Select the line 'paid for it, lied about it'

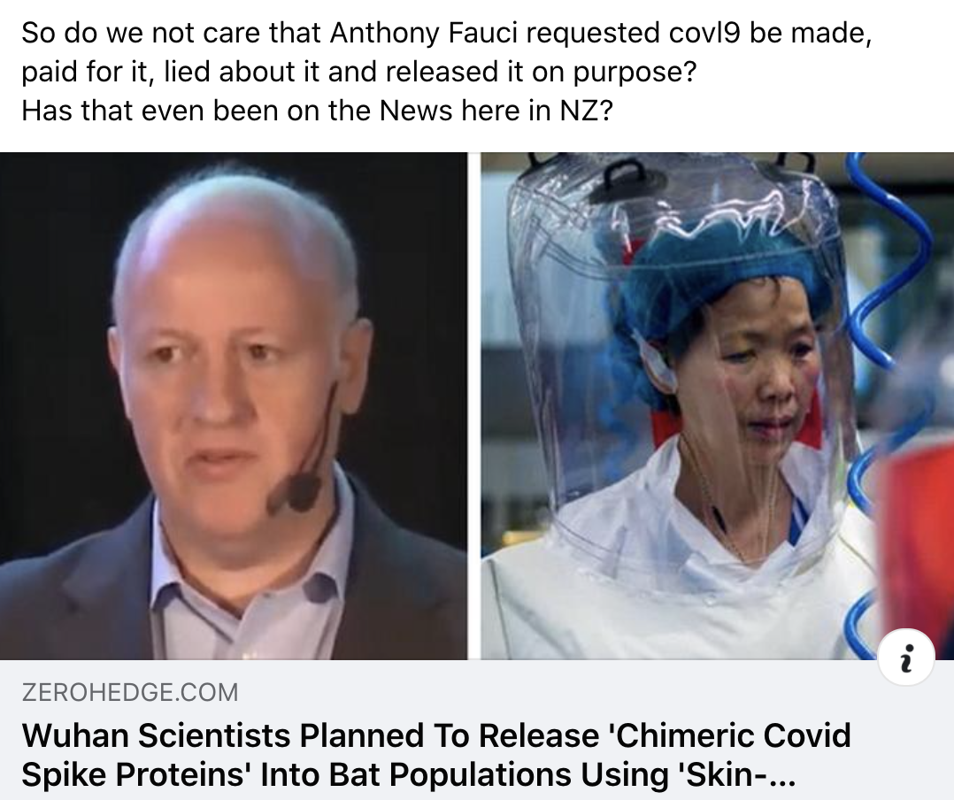[359, 73]
